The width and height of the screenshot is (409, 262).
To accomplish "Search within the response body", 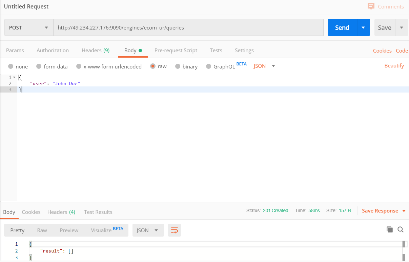I will pos(401,229).
